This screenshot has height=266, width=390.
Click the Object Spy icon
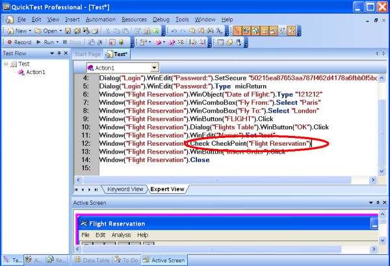239,42
